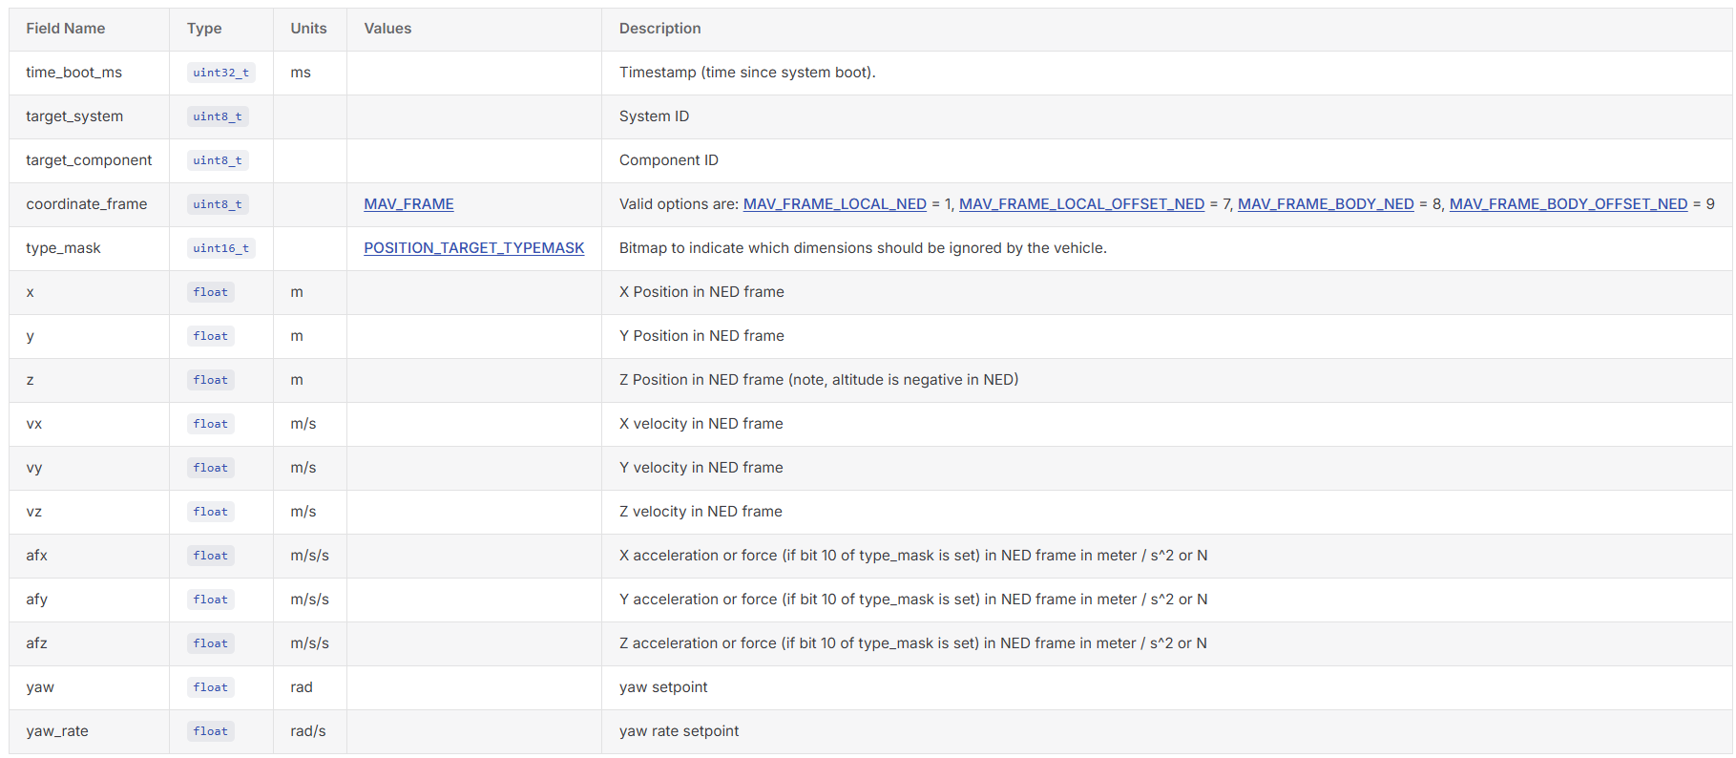This screenshot has width=1736, height=758.
Task: Click the uint32_t type badge
Action: tap(220, 73)
